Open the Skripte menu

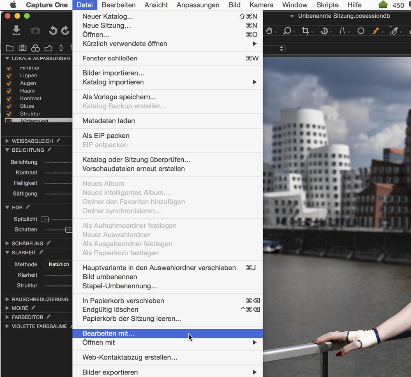(328, 5)
